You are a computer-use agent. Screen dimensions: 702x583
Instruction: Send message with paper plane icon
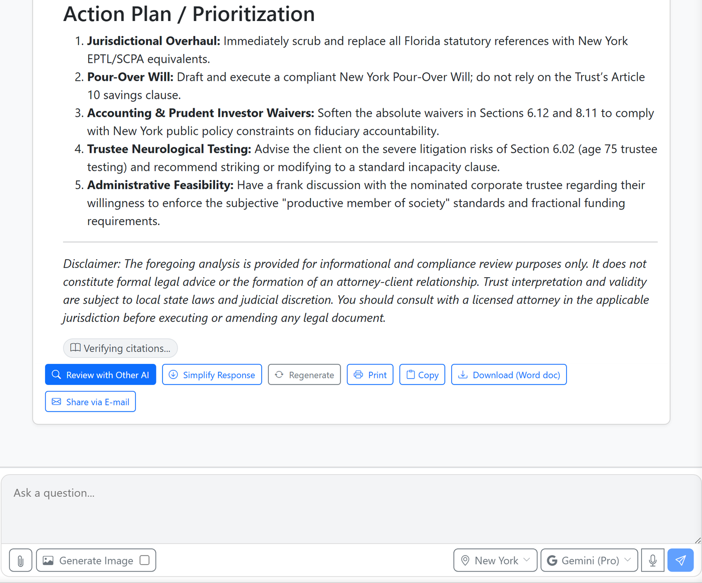coord(680,560)
